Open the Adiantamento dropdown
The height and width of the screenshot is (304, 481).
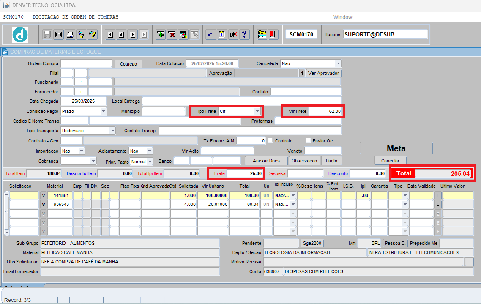150,151
